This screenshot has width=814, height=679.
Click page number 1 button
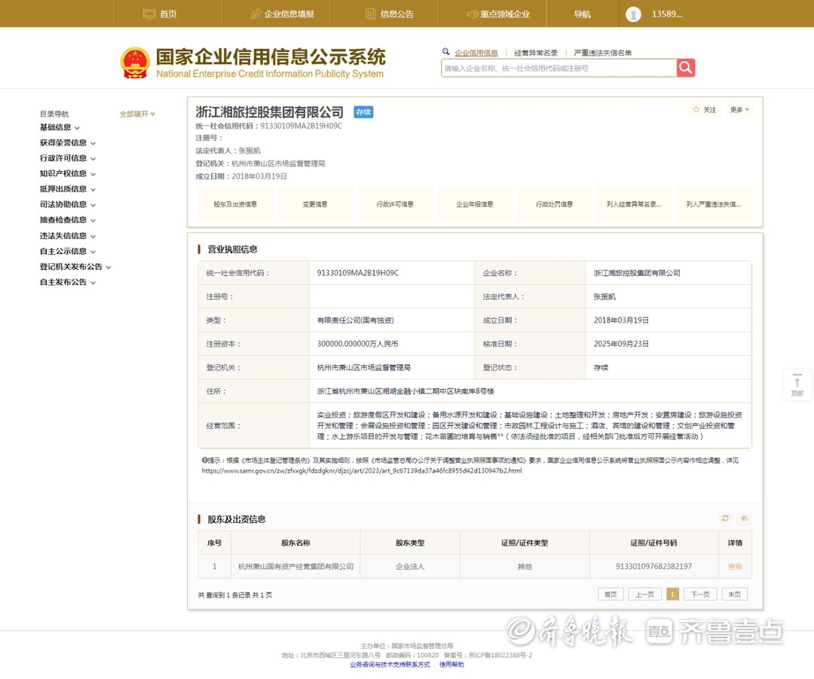coord(672,595)
